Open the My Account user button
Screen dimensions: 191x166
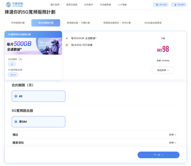pos(179,5)
